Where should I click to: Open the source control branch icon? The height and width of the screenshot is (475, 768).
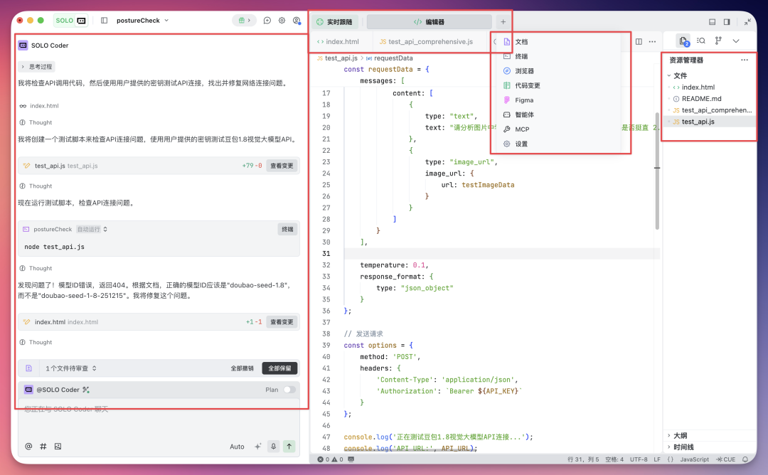[x=718, y=41]
